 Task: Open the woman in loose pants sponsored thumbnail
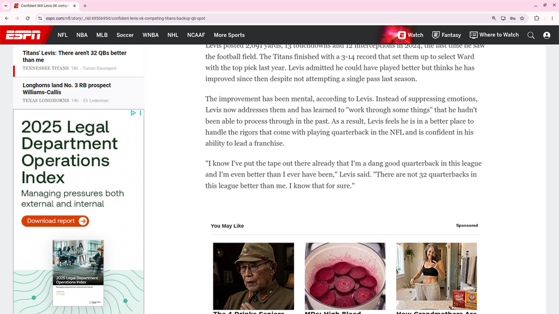[437, 276]
